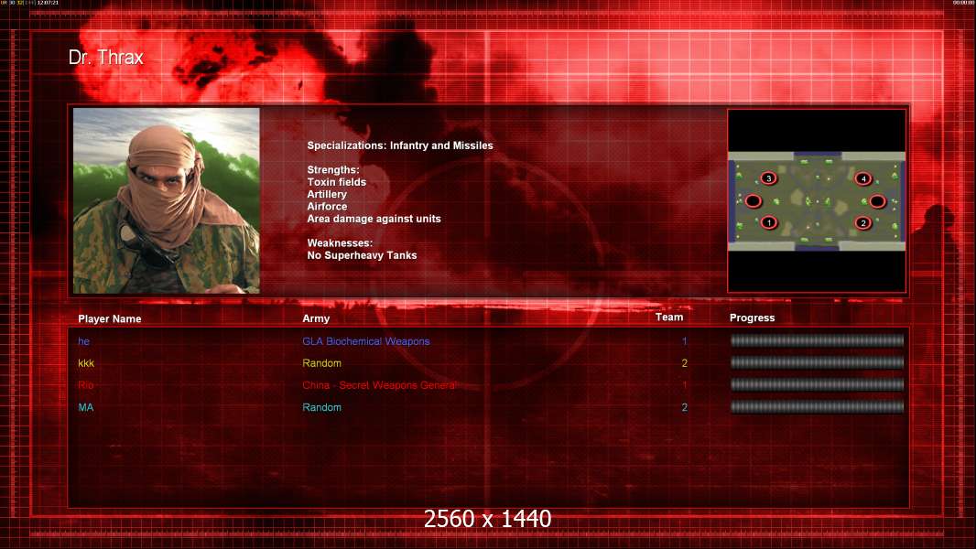This screenshot has height=549, width=976.
Task: Click China - Secret Weapons General entry
Action: coord(380,385)
